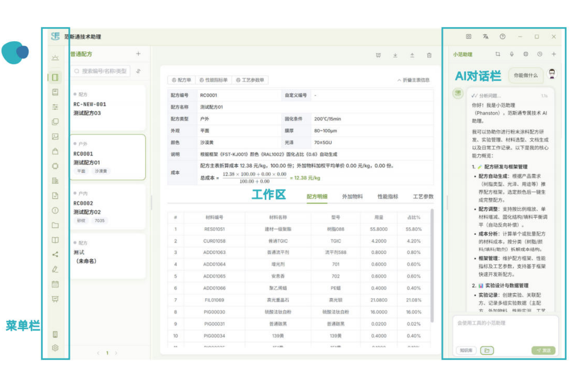The image size is (577, 370).
Task: Click the download icon in the work area toolbar
Action: [395, 55]
